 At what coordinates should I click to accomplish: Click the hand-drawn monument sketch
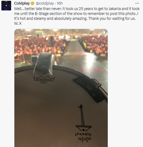pyautogui.click(x=83, y=117)
